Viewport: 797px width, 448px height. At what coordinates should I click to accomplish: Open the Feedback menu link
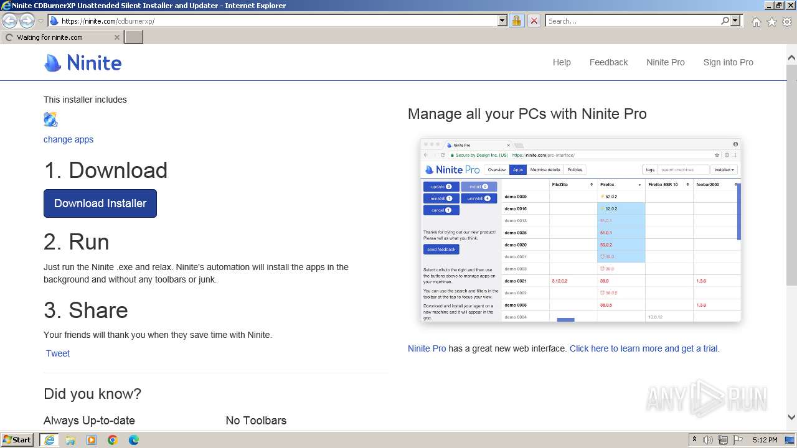[608, 62]
